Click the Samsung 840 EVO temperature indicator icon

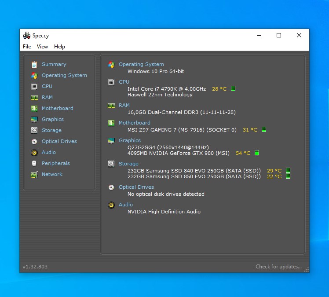(288, 170)
